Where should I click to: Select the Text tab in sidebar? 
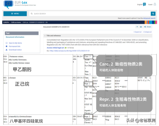[x=22, y=33]
